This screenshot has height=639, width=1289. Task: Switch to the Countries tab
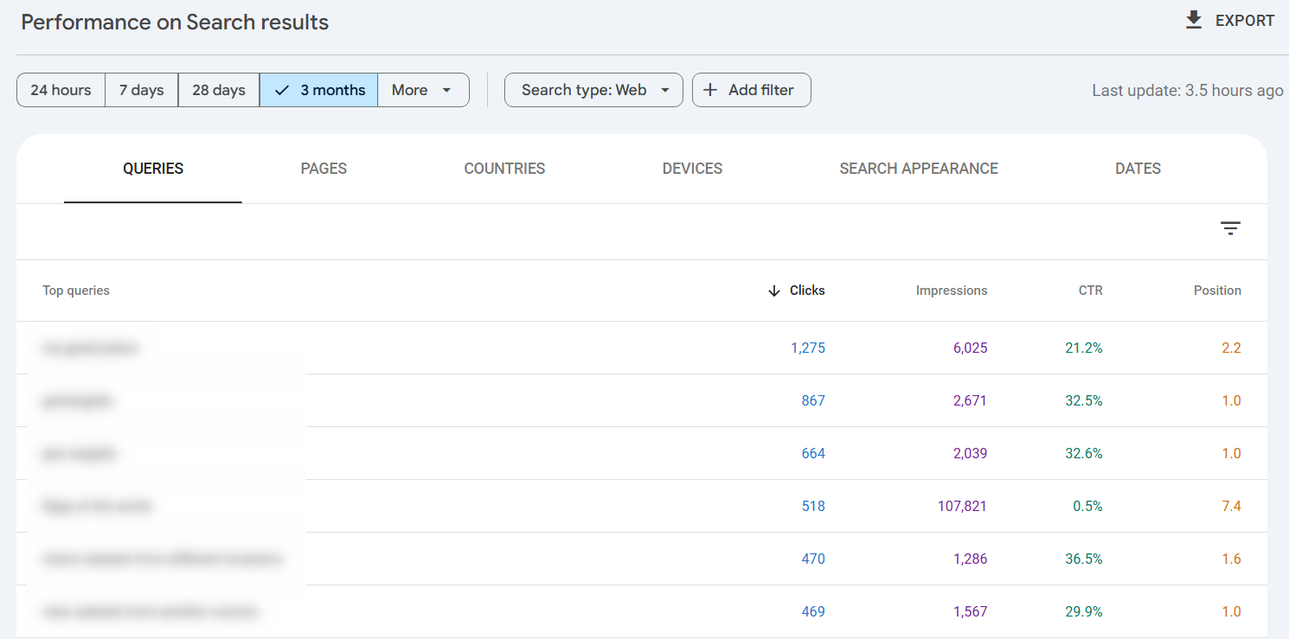(504, 169)
